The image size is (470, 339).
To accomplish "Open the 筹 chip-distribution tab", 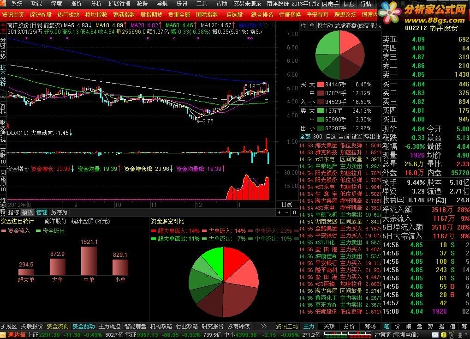I will [x=464, y=327].
